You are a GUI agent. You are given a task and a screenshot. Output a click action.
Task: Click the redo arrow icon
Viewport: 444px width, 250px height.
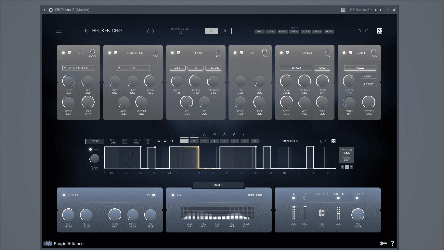point(367,31)
